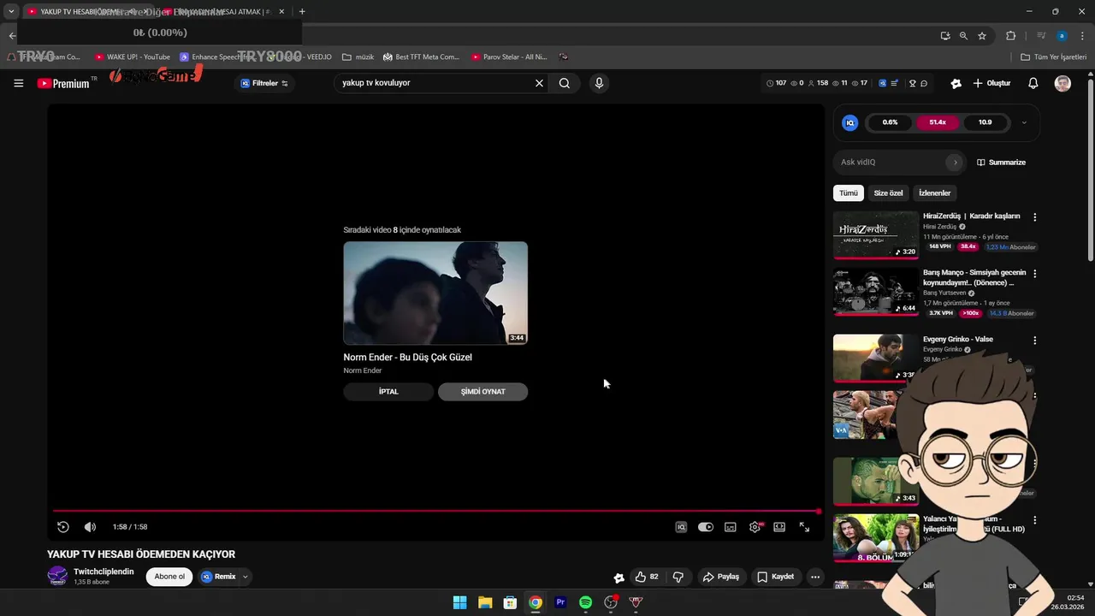Click Summarize in the vidIQ panel
Viewport: 1095px width, 616px height.
[1001, 162]
